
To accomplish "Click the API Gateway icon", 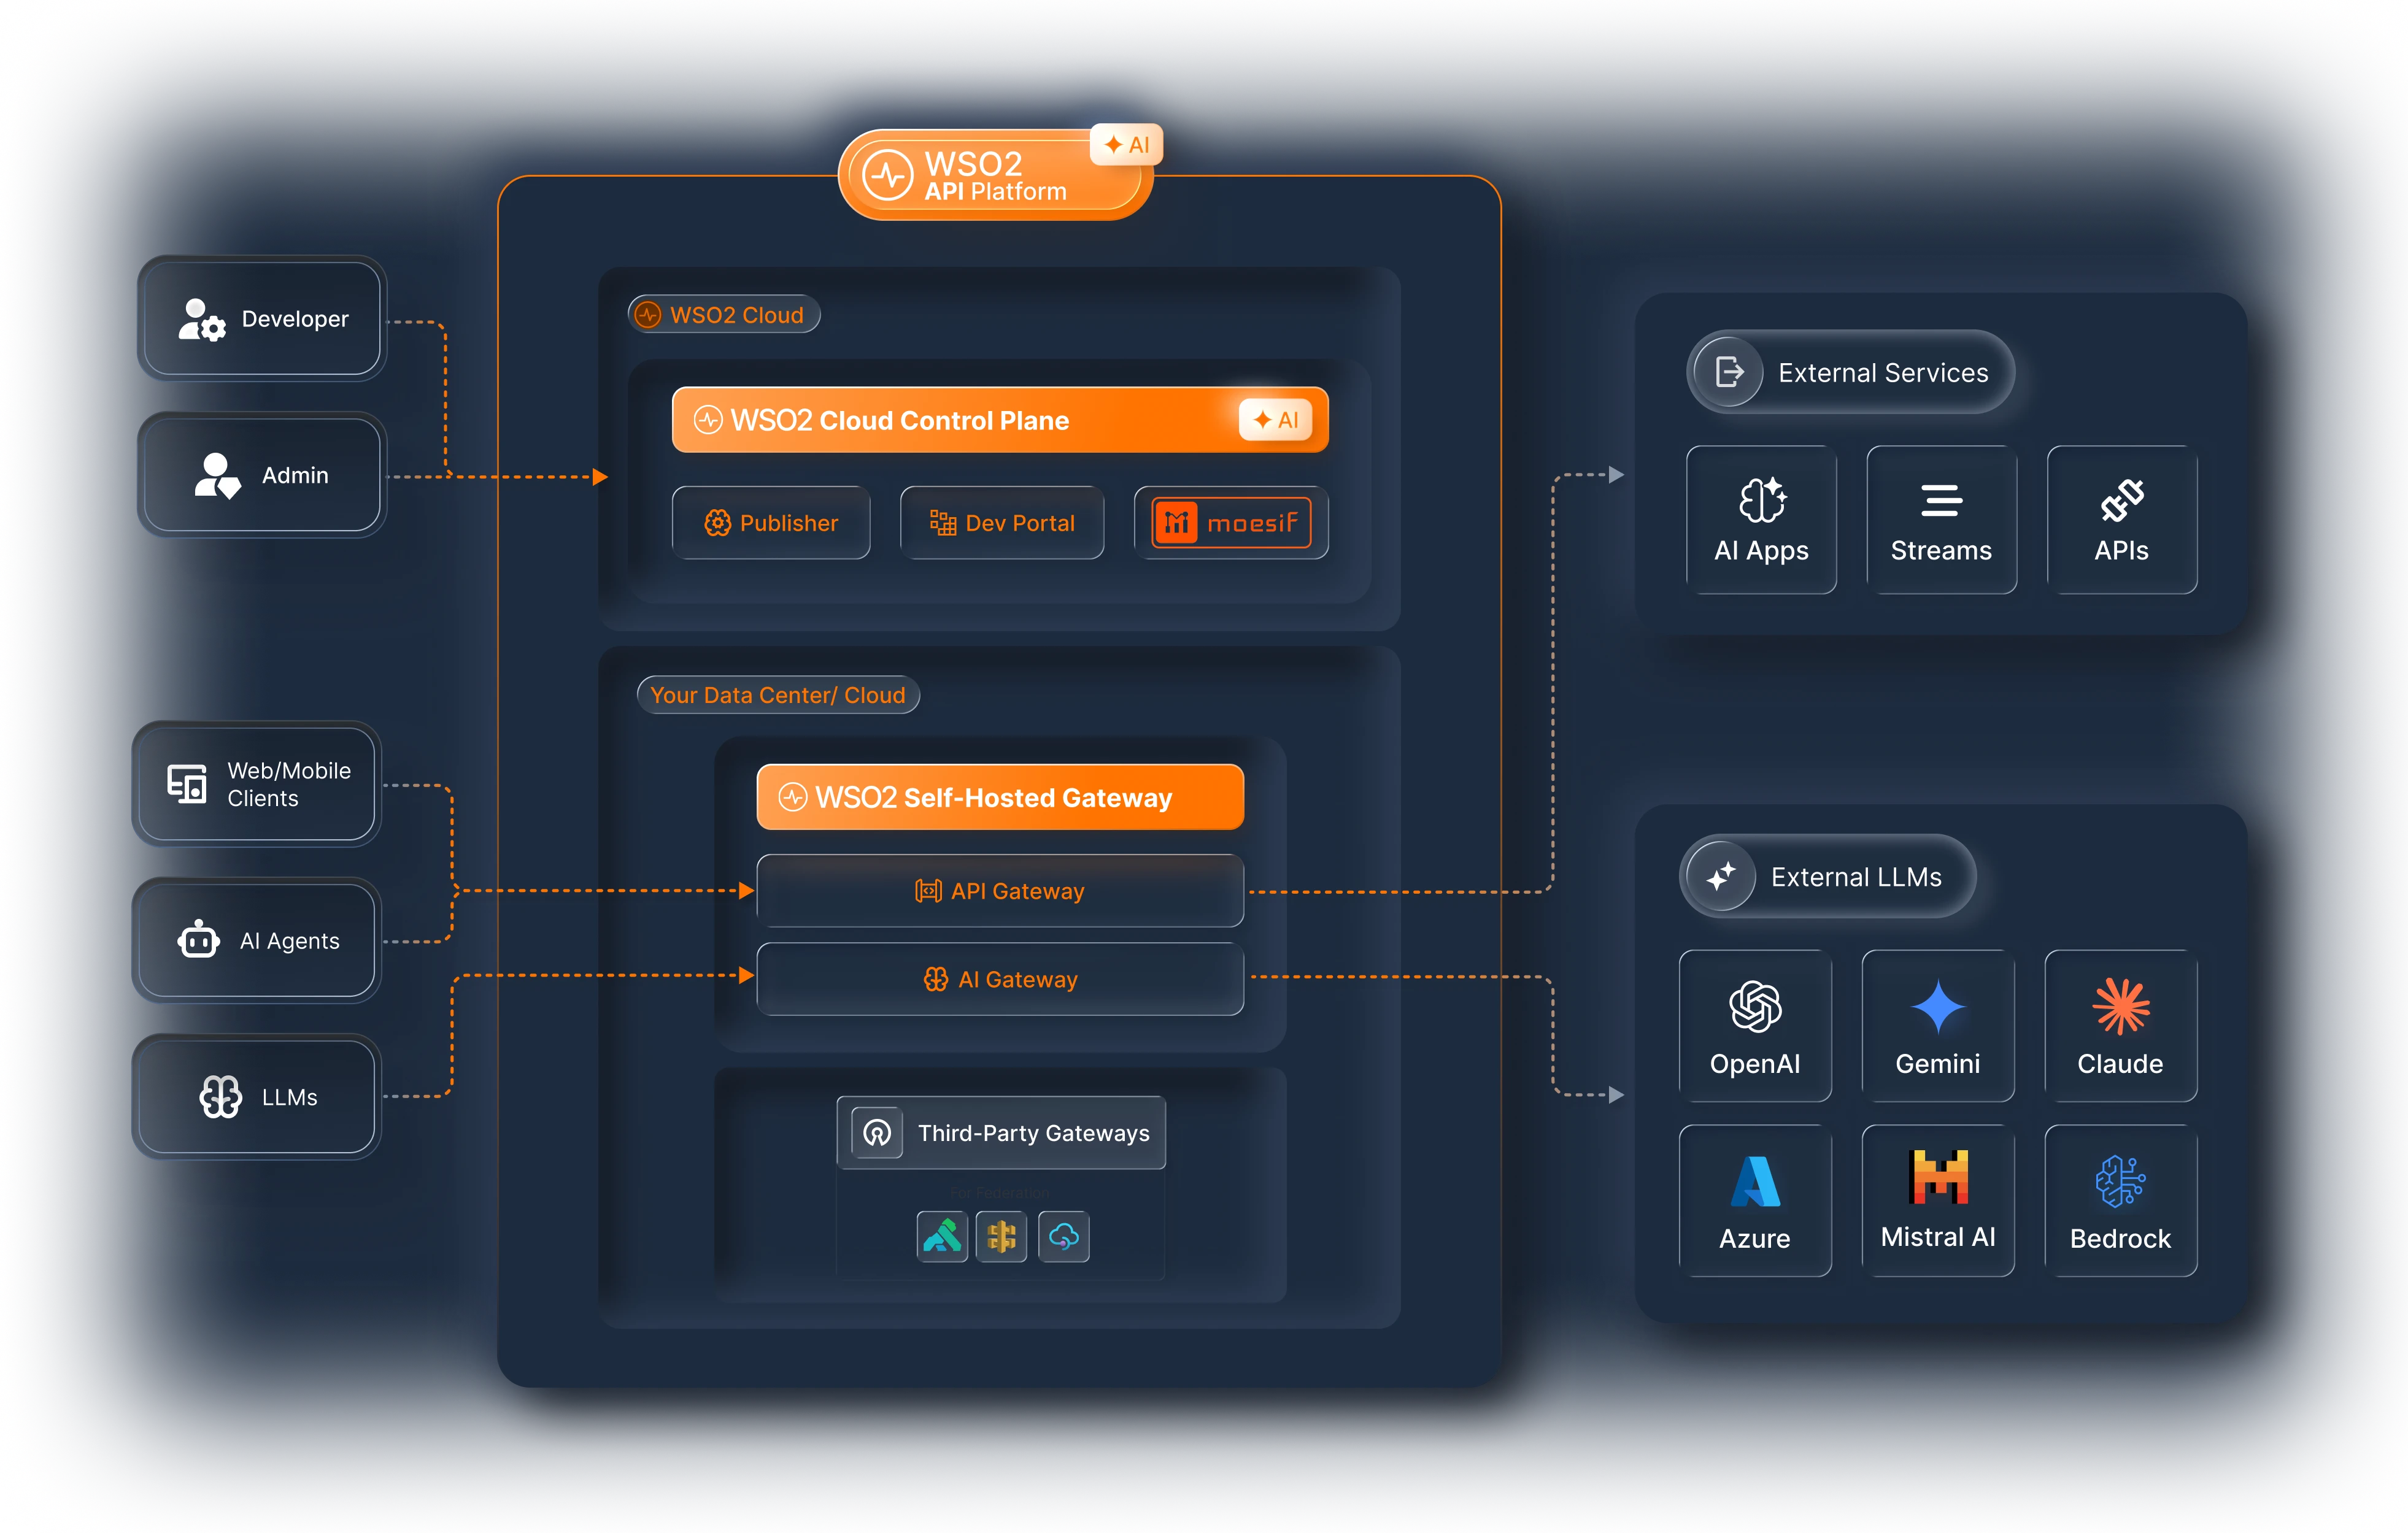I will pos(928,891).
